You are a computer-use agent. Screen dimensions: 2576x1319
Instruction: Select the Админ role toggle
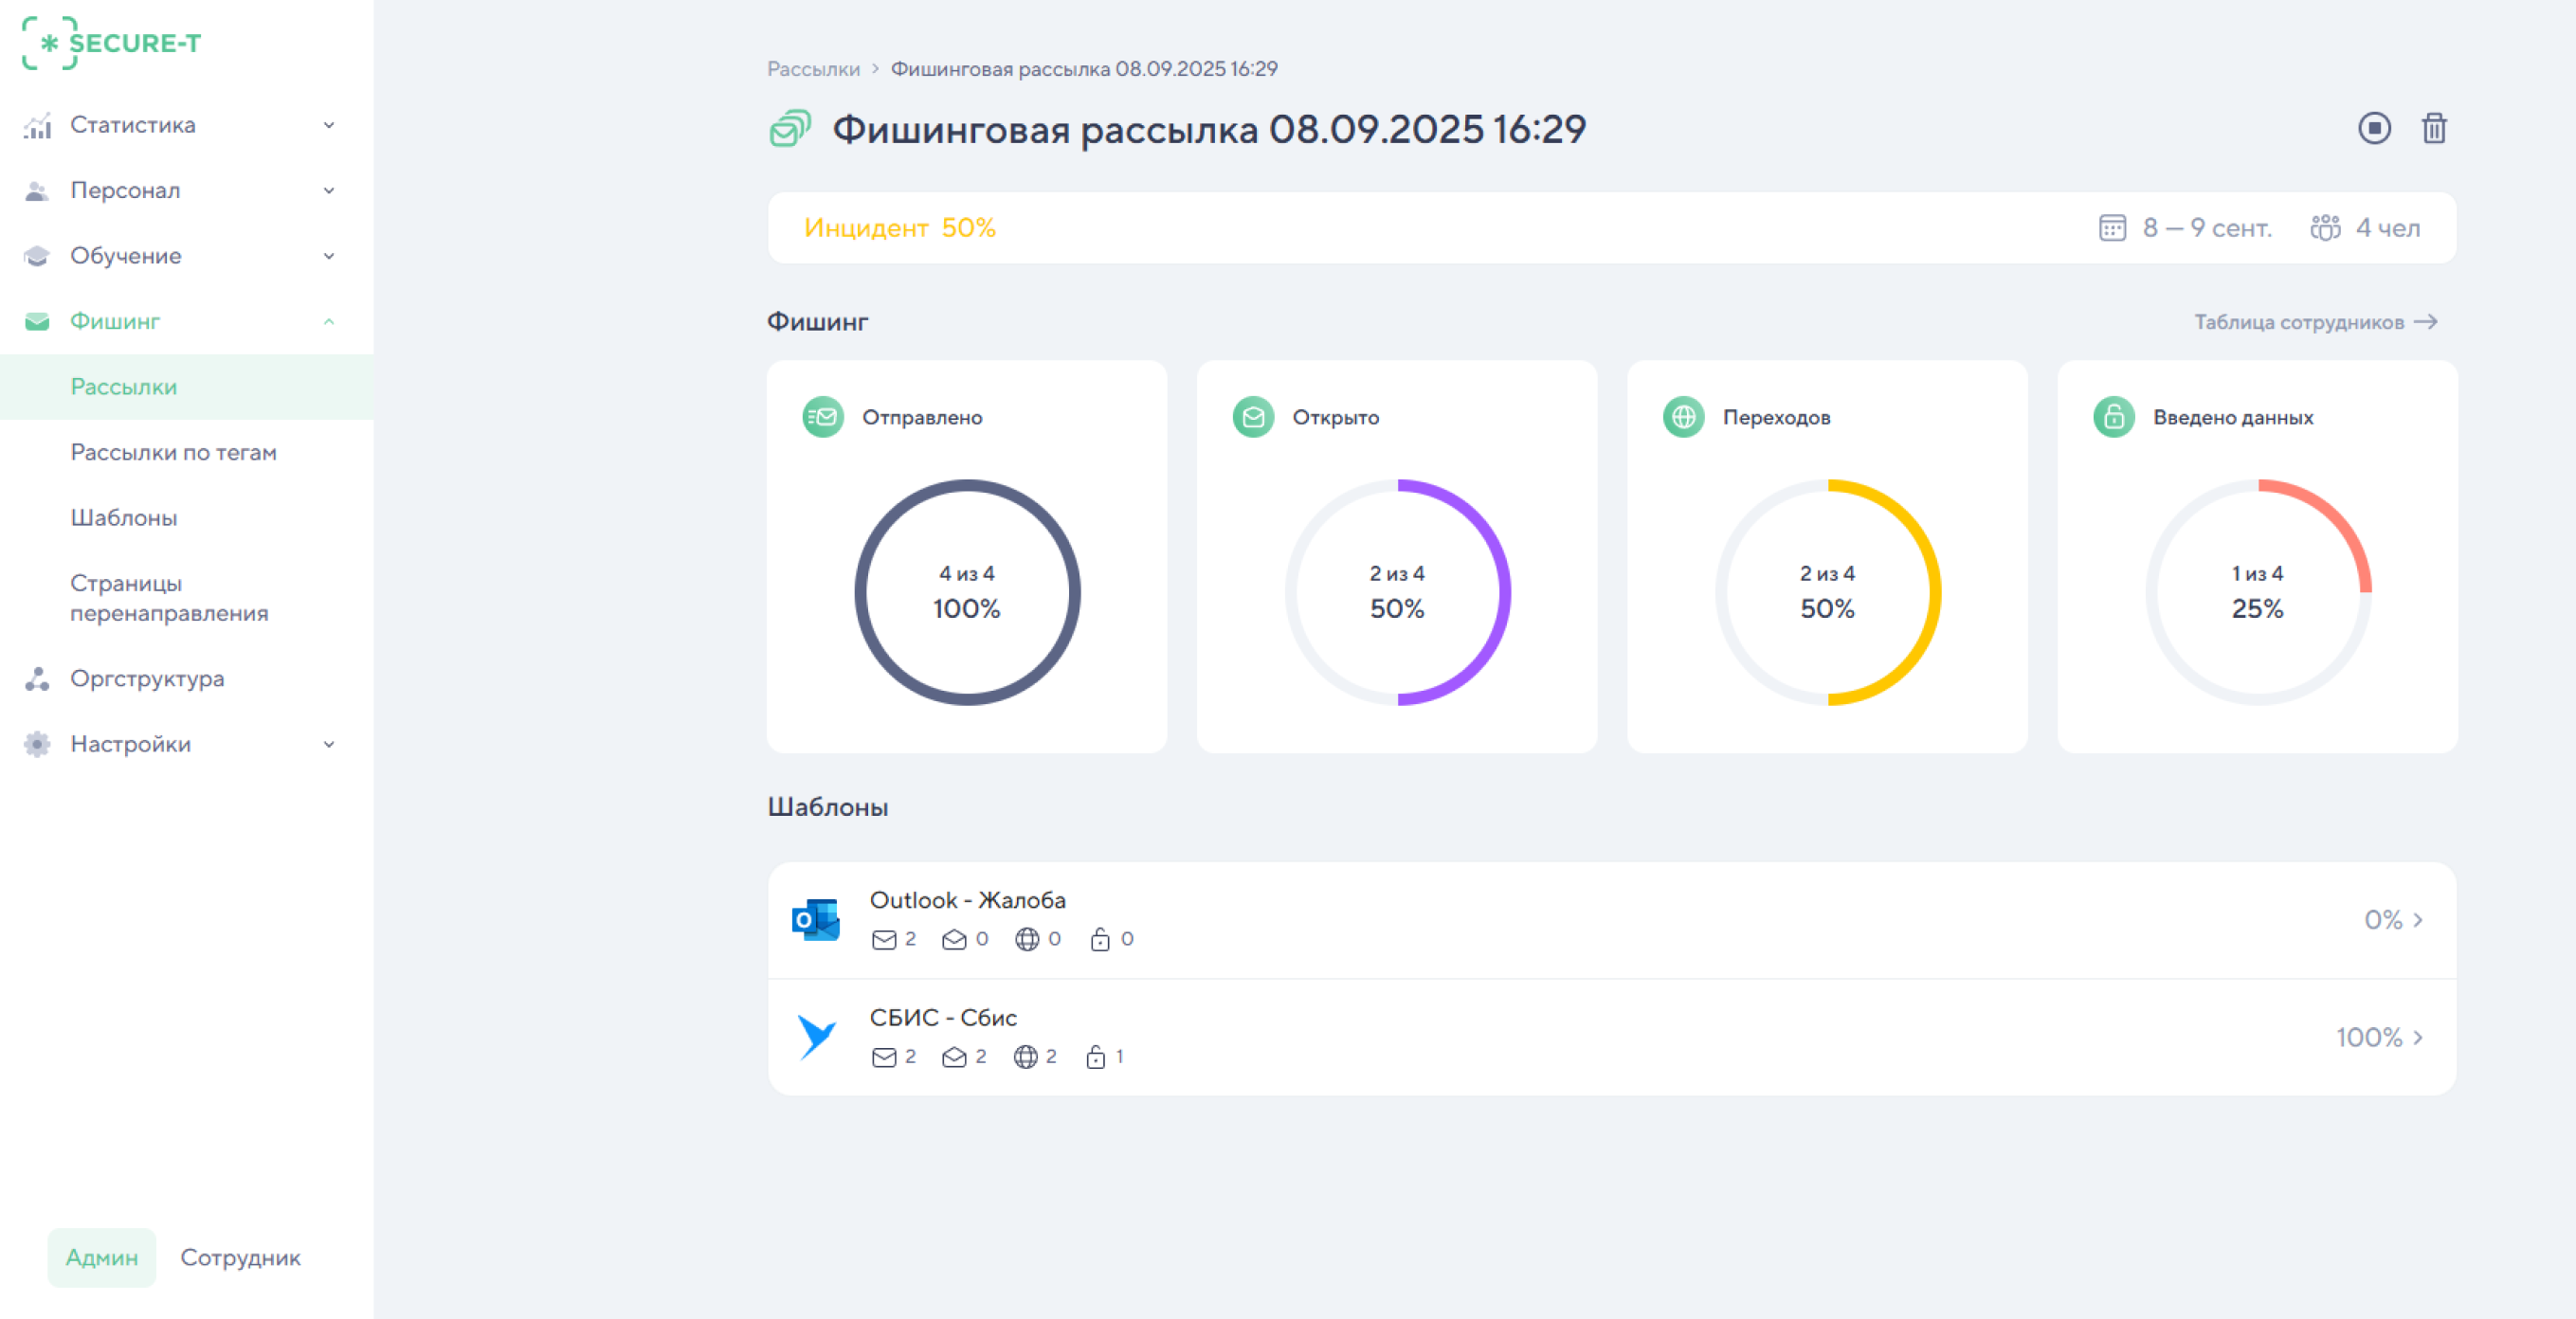pos(101,1258)
